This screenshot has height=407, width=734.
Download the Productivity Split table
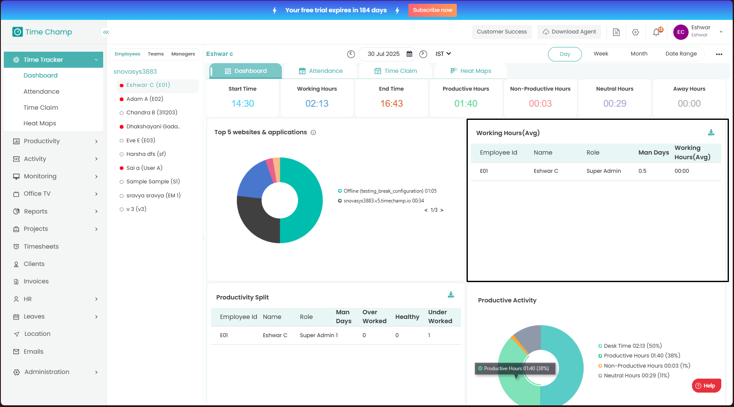click(451, 295)
